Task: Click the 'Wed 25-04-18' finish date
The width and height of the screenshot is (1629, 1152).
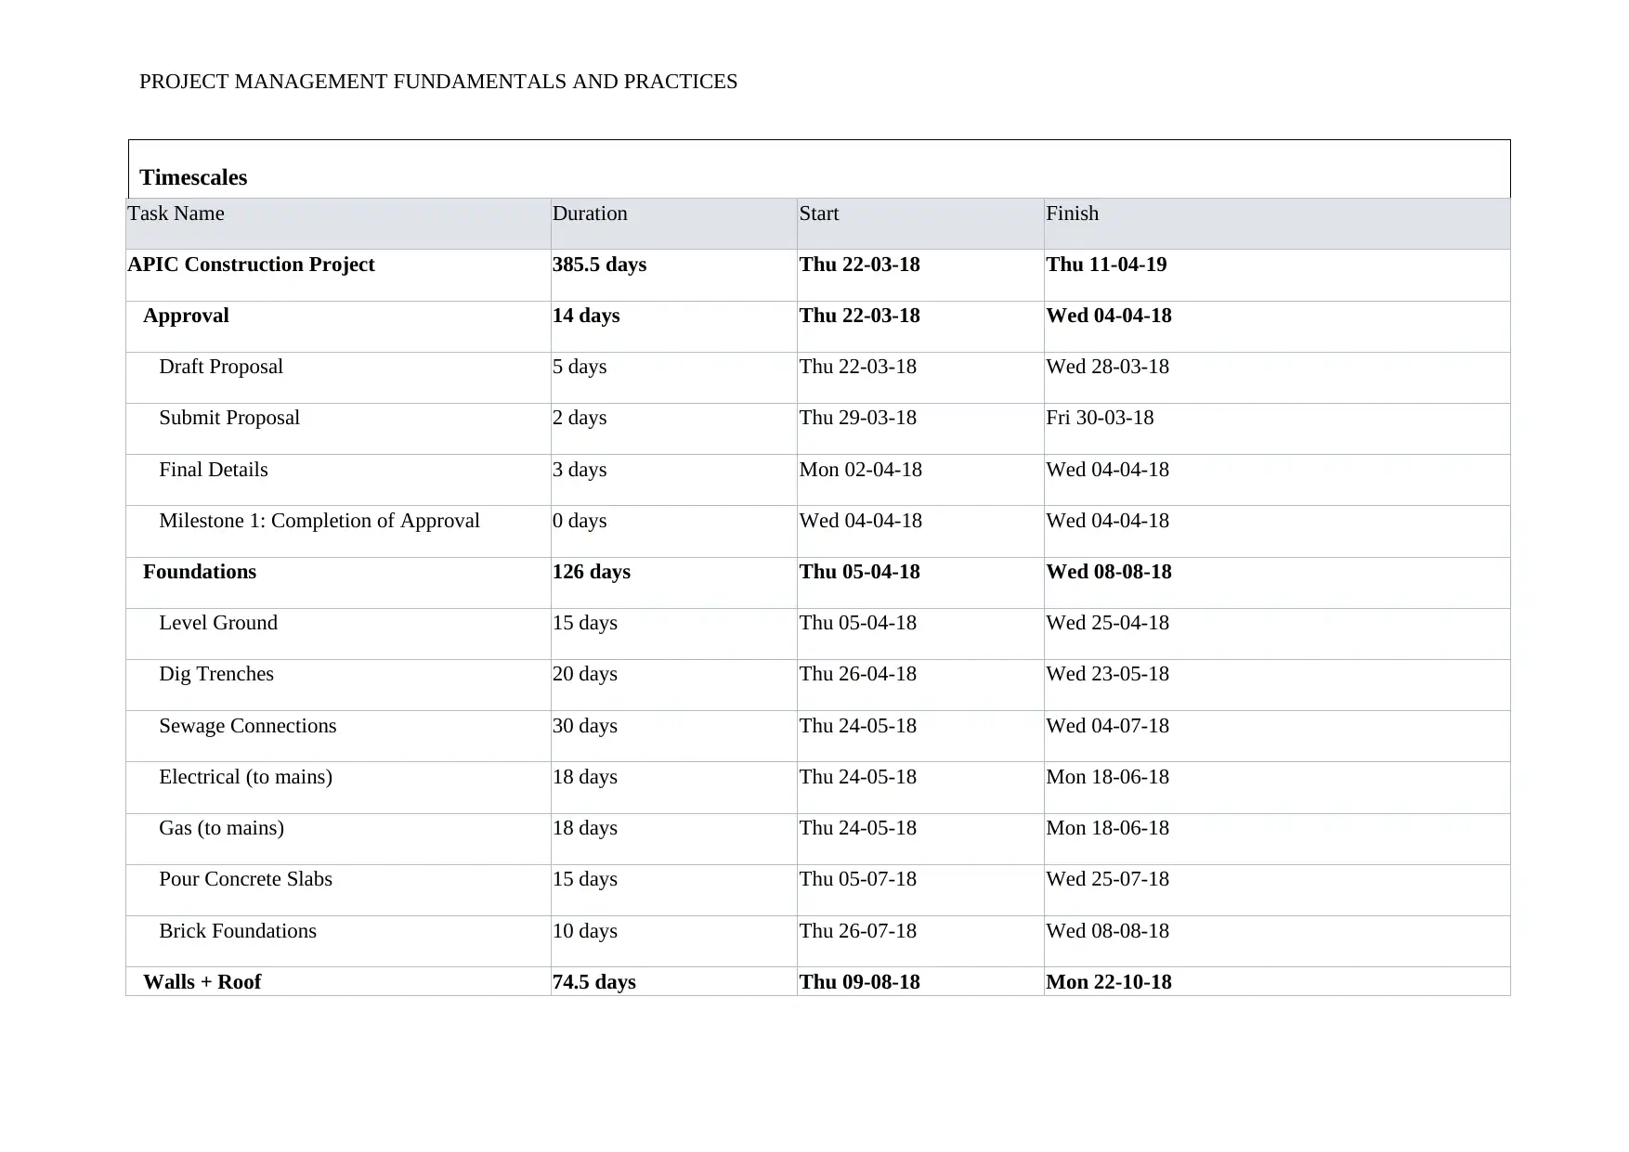Action: coord(1107,623)
